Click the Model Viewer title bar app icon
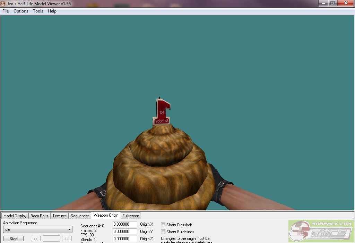Screen dimensions: 355x243 click(x=3, y=3)
